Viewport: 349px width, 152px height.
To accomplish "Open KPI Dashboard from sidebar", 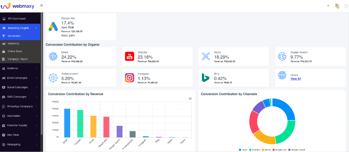I will pyautogui.click(x=17, y=19).
